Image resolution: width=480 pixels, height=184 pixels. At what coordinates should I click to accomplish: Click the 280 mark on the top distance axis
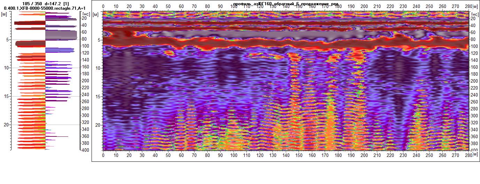pos(468,6)
